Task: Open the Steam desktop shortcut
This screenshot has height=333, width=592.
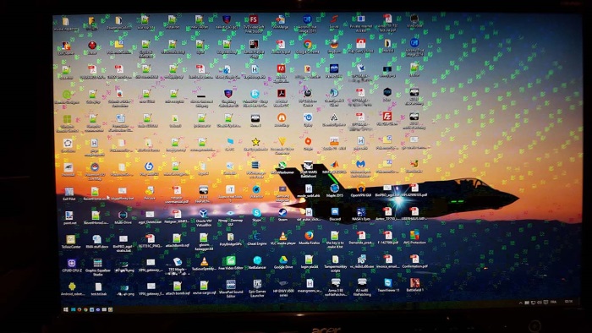Action: coord(282,213)
